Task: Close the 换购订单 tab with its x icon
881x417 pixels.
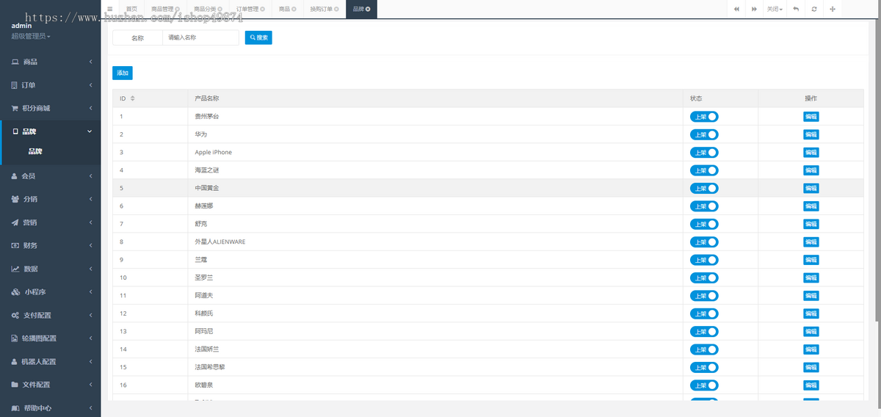Action: point(336,10)
